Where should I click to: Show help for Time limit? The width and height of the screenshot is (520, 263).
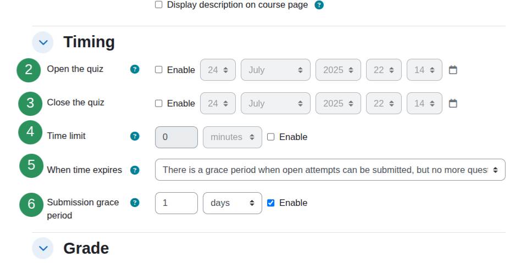point(135,136)
